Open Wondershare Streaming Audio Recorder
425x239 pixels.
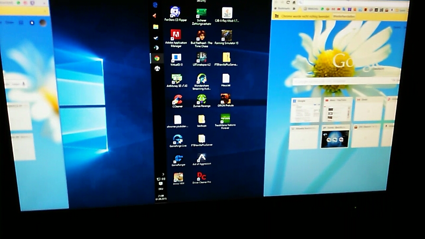201,81
